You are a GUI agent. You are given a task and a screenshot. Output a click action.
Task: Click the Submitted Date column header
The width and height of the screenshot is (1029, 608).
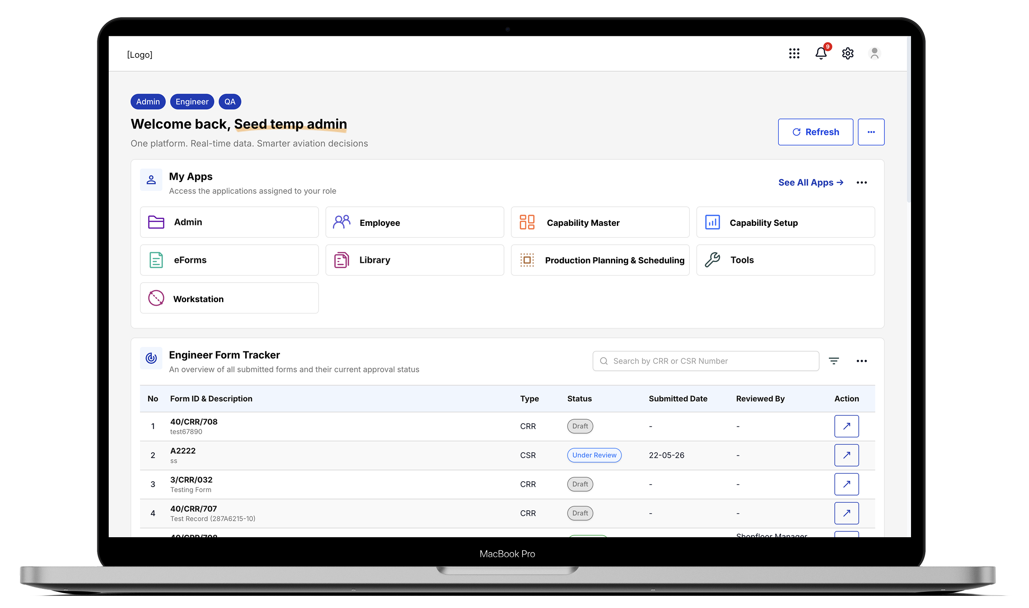678,399
